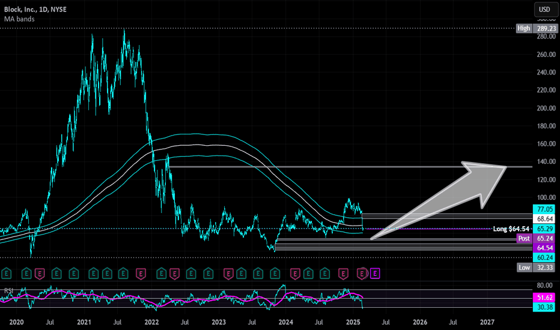
Task: Click the magenta 51.62 RSI value
Action: [x=544, y=297]
